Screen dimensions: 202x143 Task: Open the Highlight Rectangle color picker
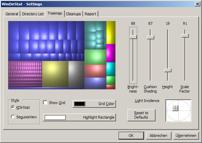tap(79, 117)
